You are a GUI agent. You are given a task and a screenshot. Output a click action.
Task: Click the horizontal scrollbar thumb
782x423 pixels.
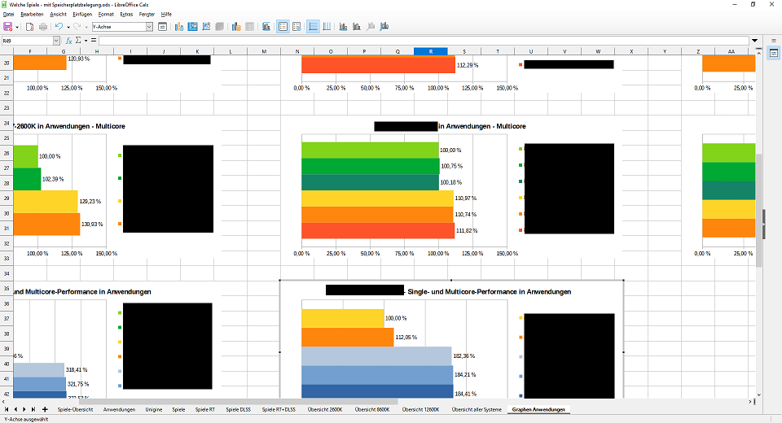point(239,402)
